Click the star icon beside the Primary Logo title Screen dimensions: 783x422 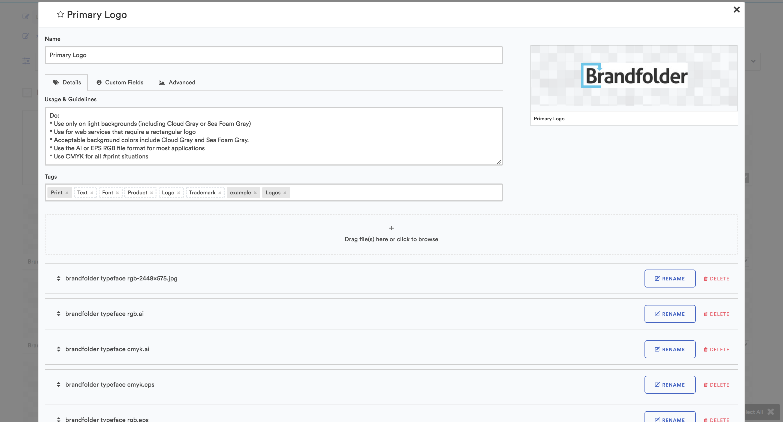pyautogui.click(x=60, y=14)
